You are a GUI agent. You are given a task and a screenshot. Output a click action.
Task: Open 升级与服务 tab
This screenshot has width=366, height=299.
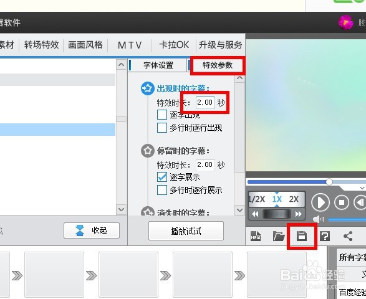(x=220, y=45)
